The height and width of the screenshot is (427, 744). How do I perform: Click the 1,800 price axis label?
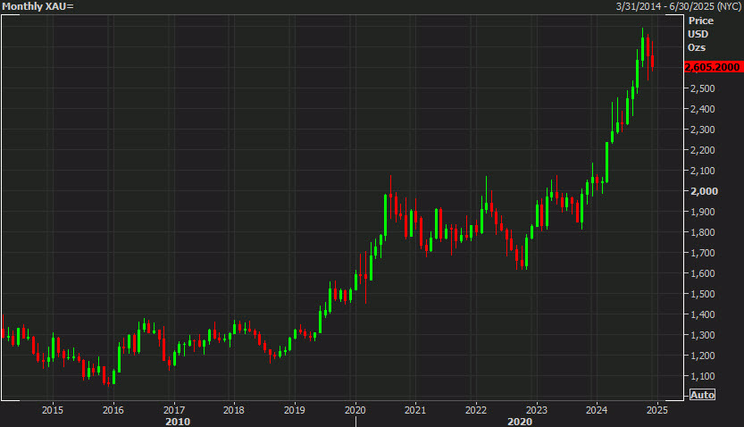pyautogui.click(x=702, y=232)
